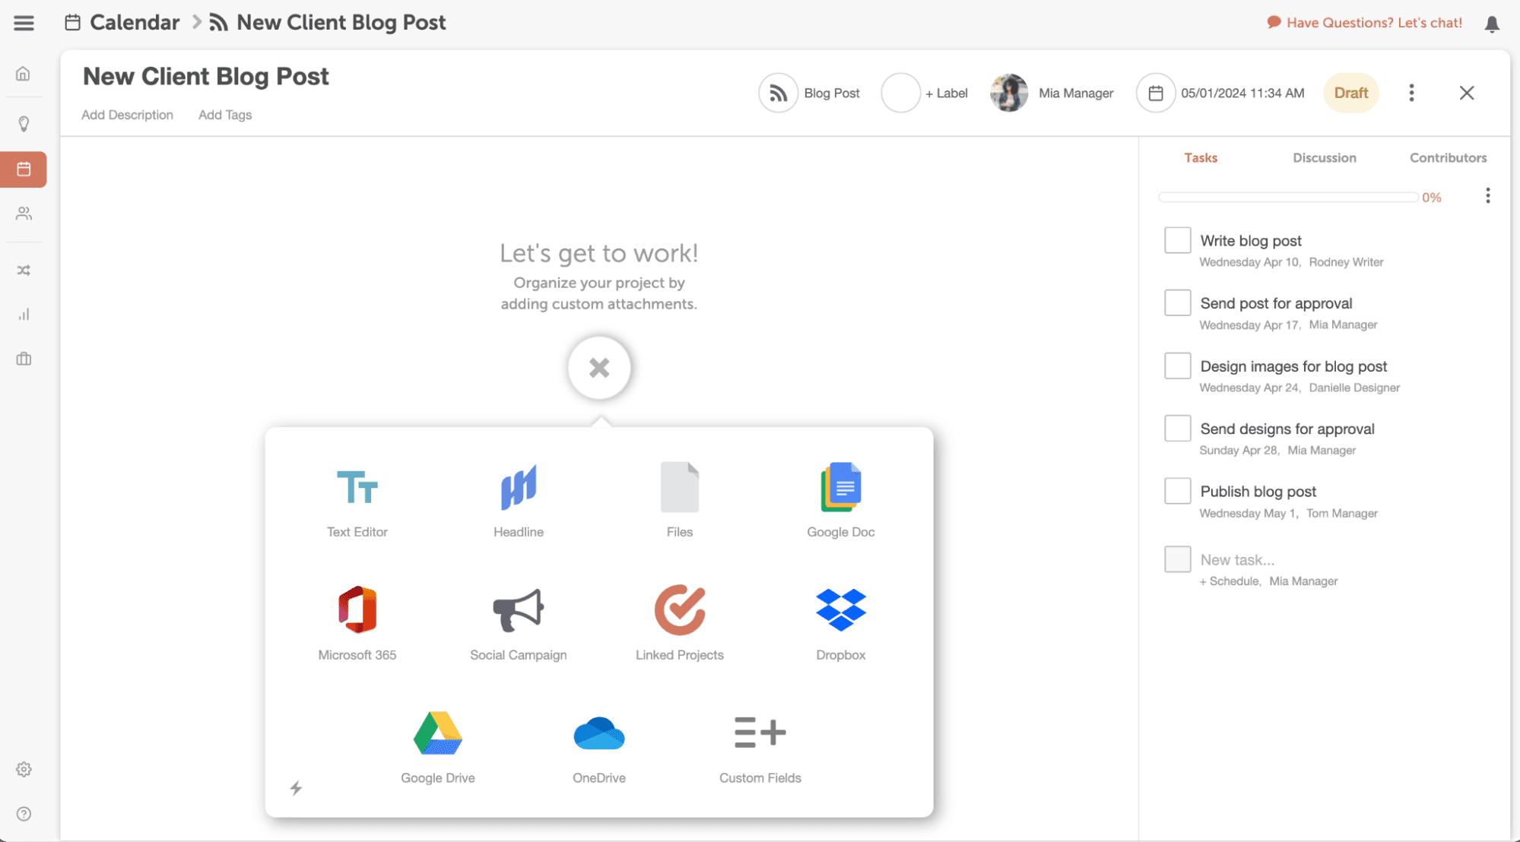Open the notifications bell
The width and height of the screenshot is (1520, 842).
1492,24
